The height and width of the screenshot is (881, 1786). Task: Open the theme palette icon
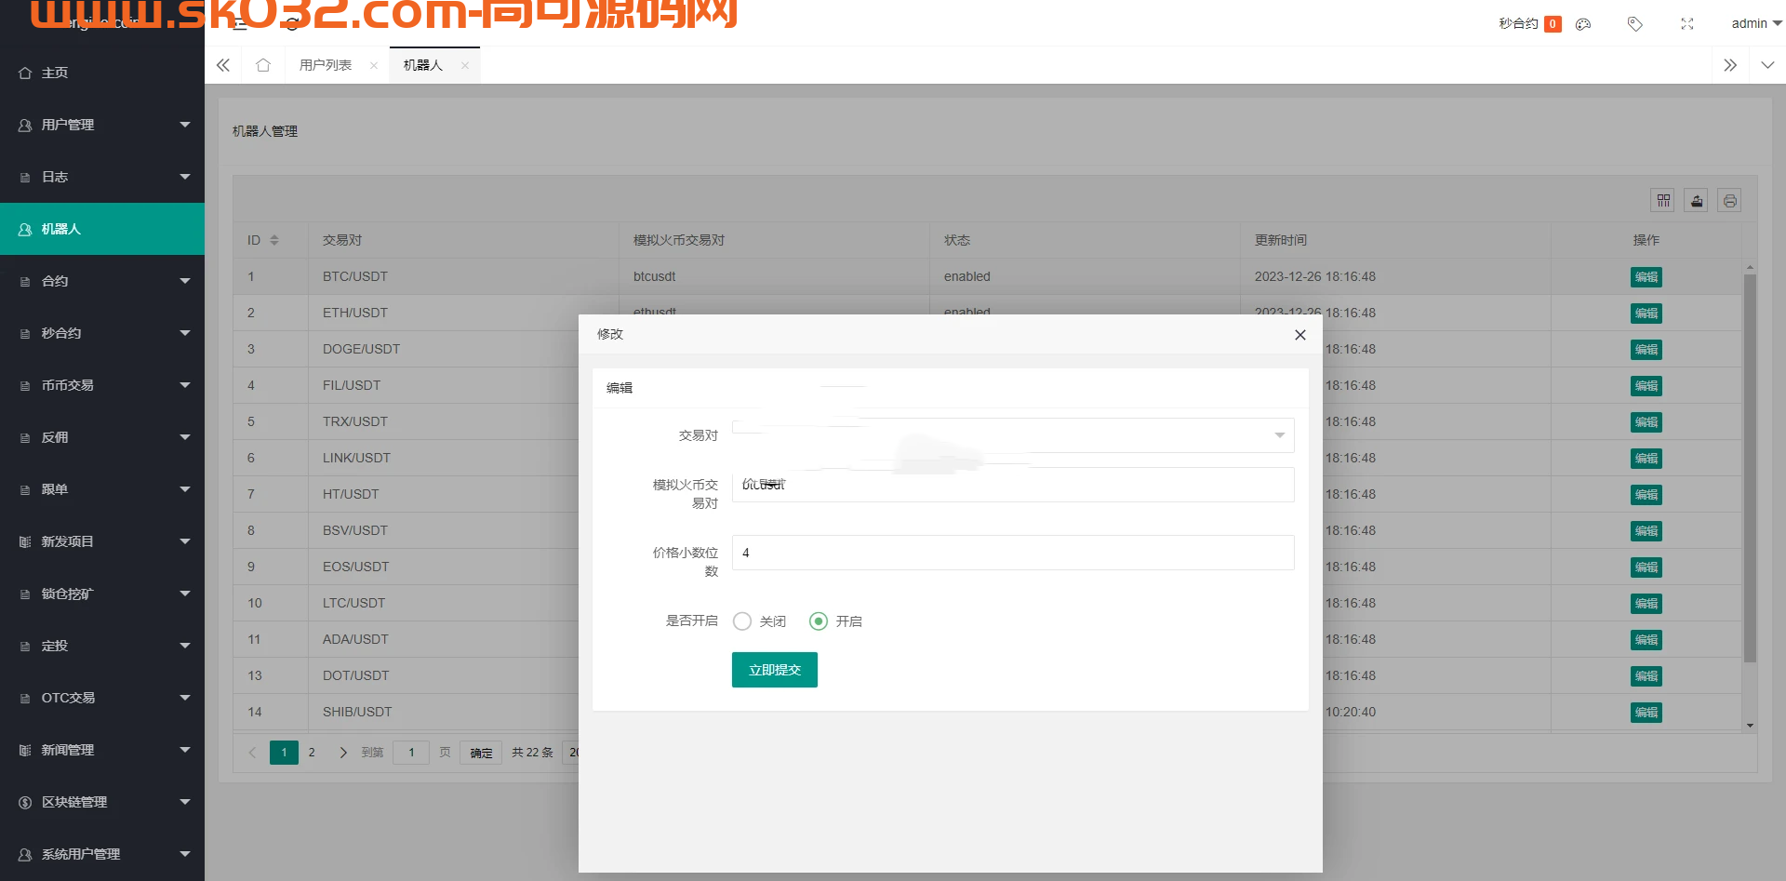point(1583,24)
